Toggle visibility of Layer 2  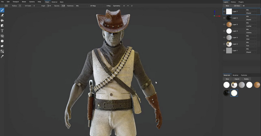(224, 44)
